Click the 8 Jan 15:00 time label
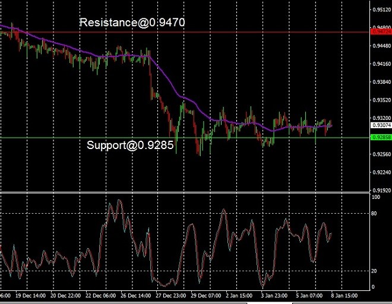 click(x=344, y=296)
